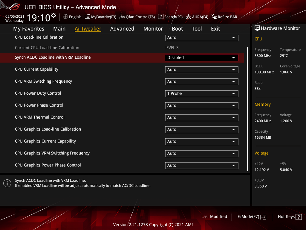
Task: Expand CPU Graphics Current Capability dropdown
Action: (x=202, y=141)
